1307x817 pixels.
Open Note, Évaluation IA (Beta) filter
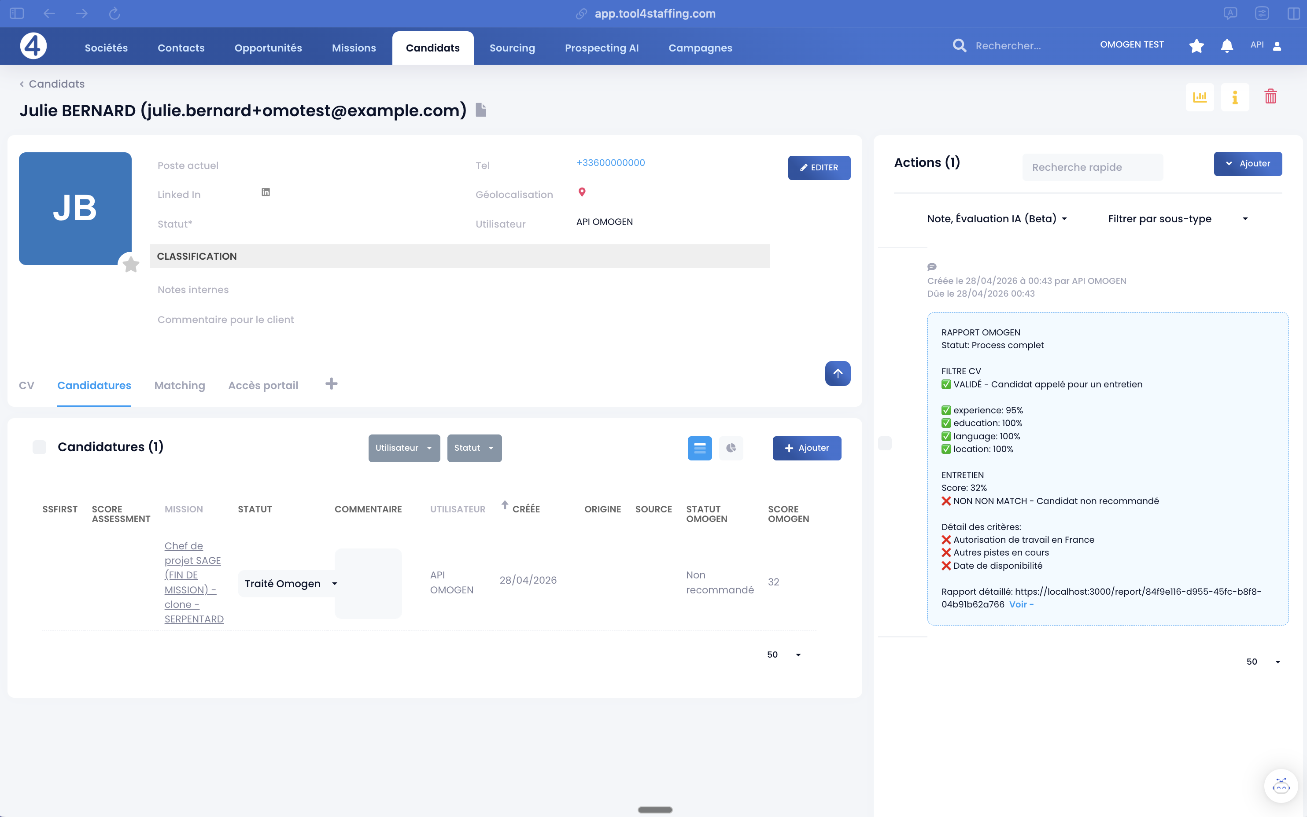point(997,219)
